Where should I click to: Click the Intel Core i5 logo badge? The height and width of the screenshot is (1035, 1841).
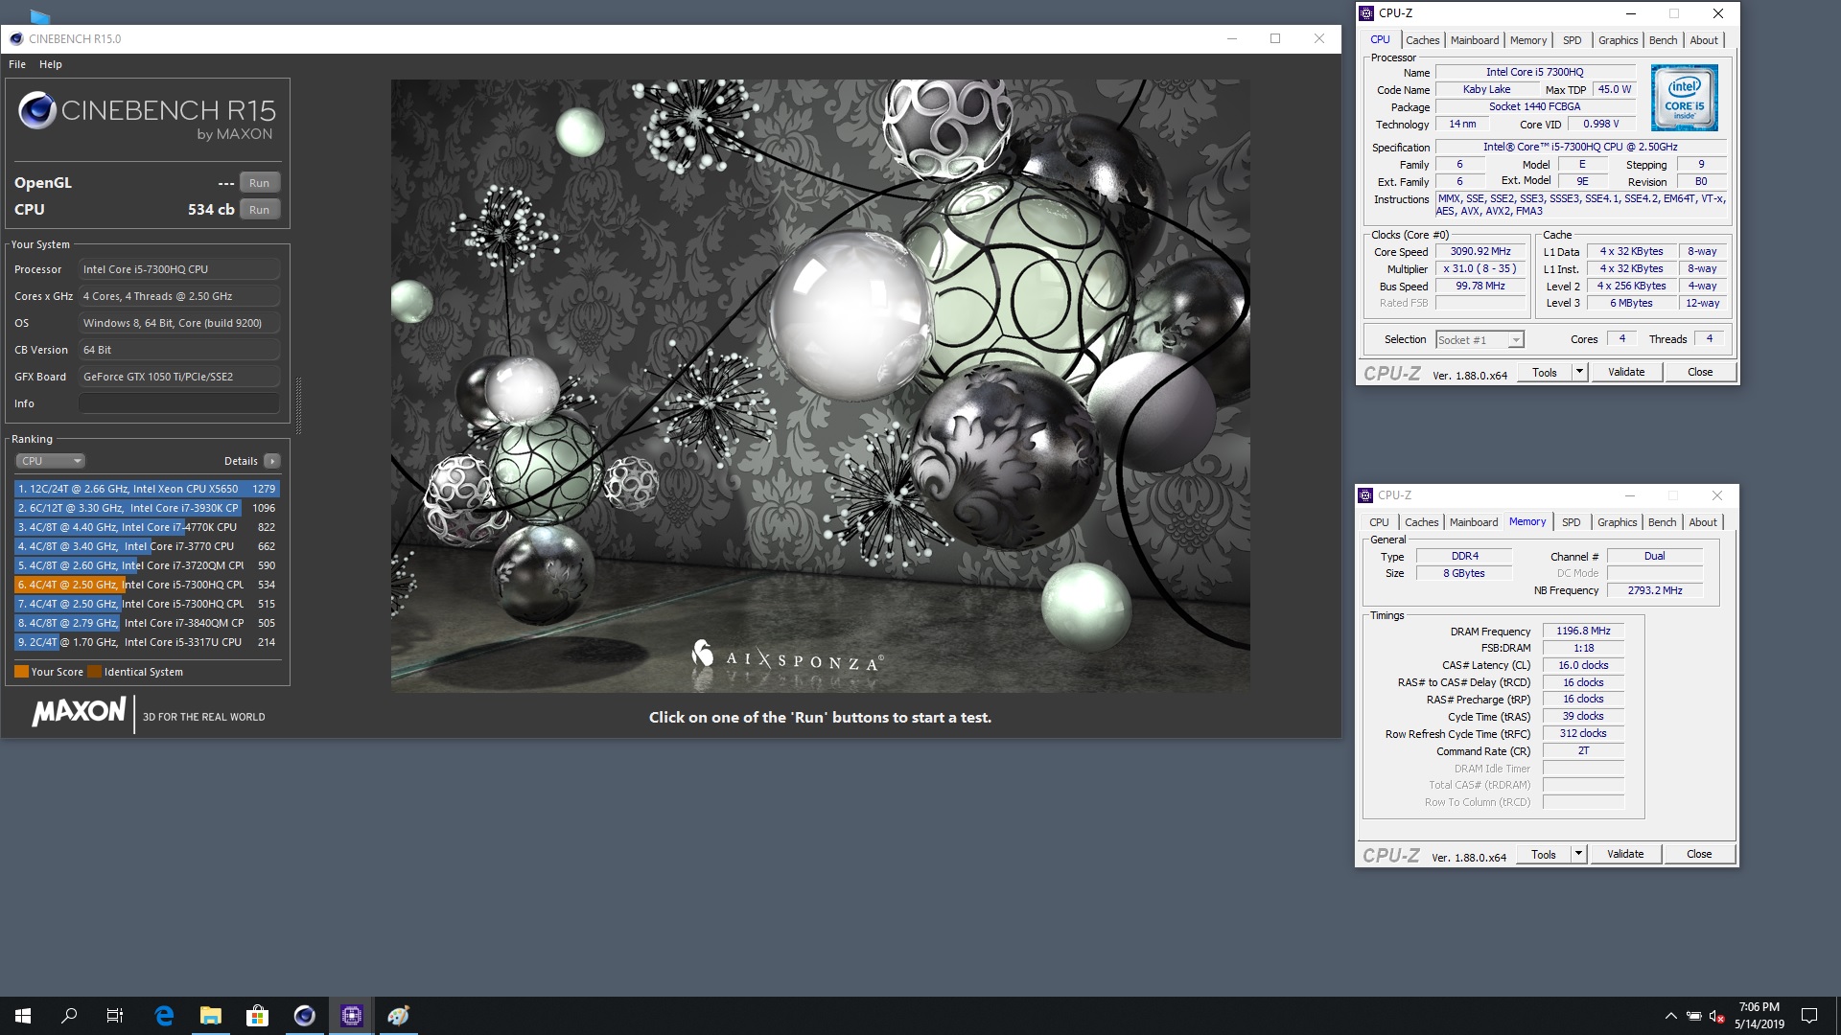pyautogui.click(x=1684, y=98)
